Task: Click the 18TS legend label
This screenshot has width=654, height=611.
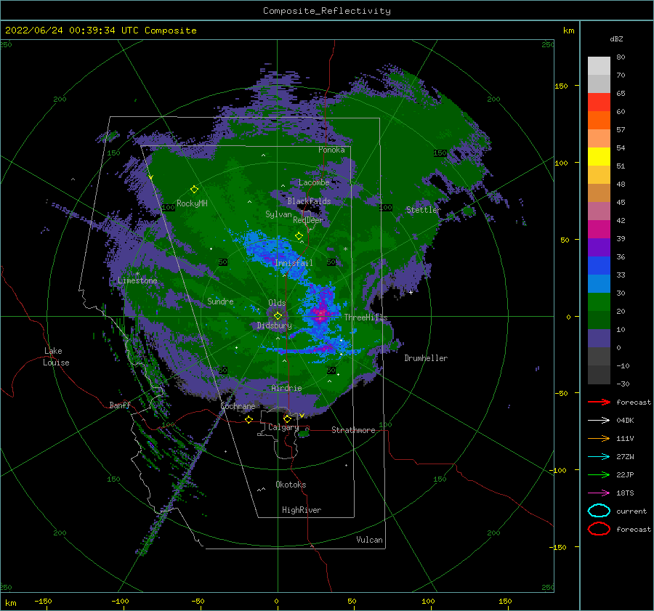Action: [625, 493]
